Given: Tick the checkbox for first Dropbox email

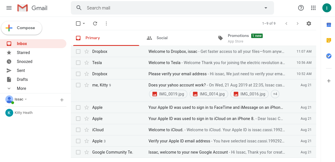Looking at the screenshot, I should point(78,51).
